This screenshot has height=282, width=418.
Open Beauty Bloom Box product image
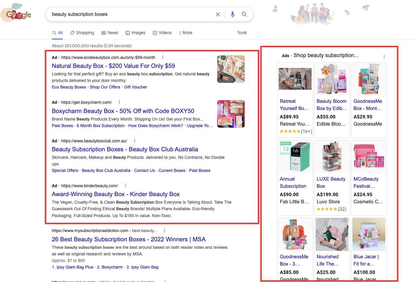click(332, 79)
